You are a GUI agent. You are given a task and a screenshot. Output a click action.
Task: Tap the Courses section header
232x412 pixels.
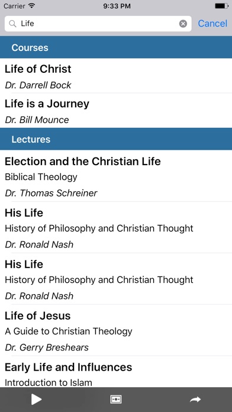click(116, 47)
